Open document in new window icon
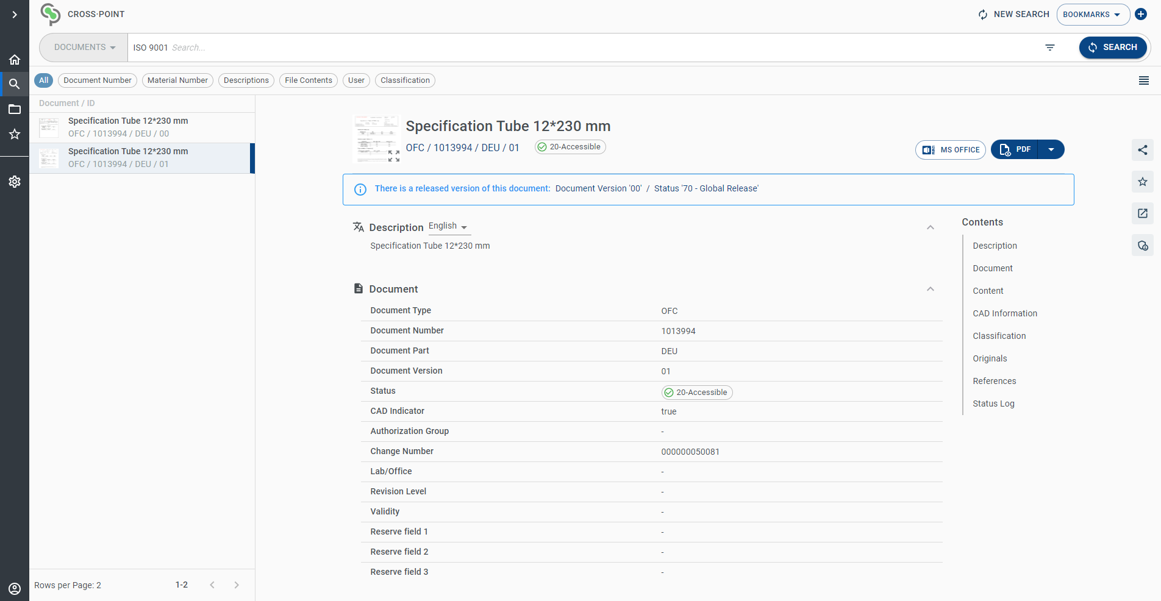This screenshot has height=601, width=1161. tap(1143, 213)
